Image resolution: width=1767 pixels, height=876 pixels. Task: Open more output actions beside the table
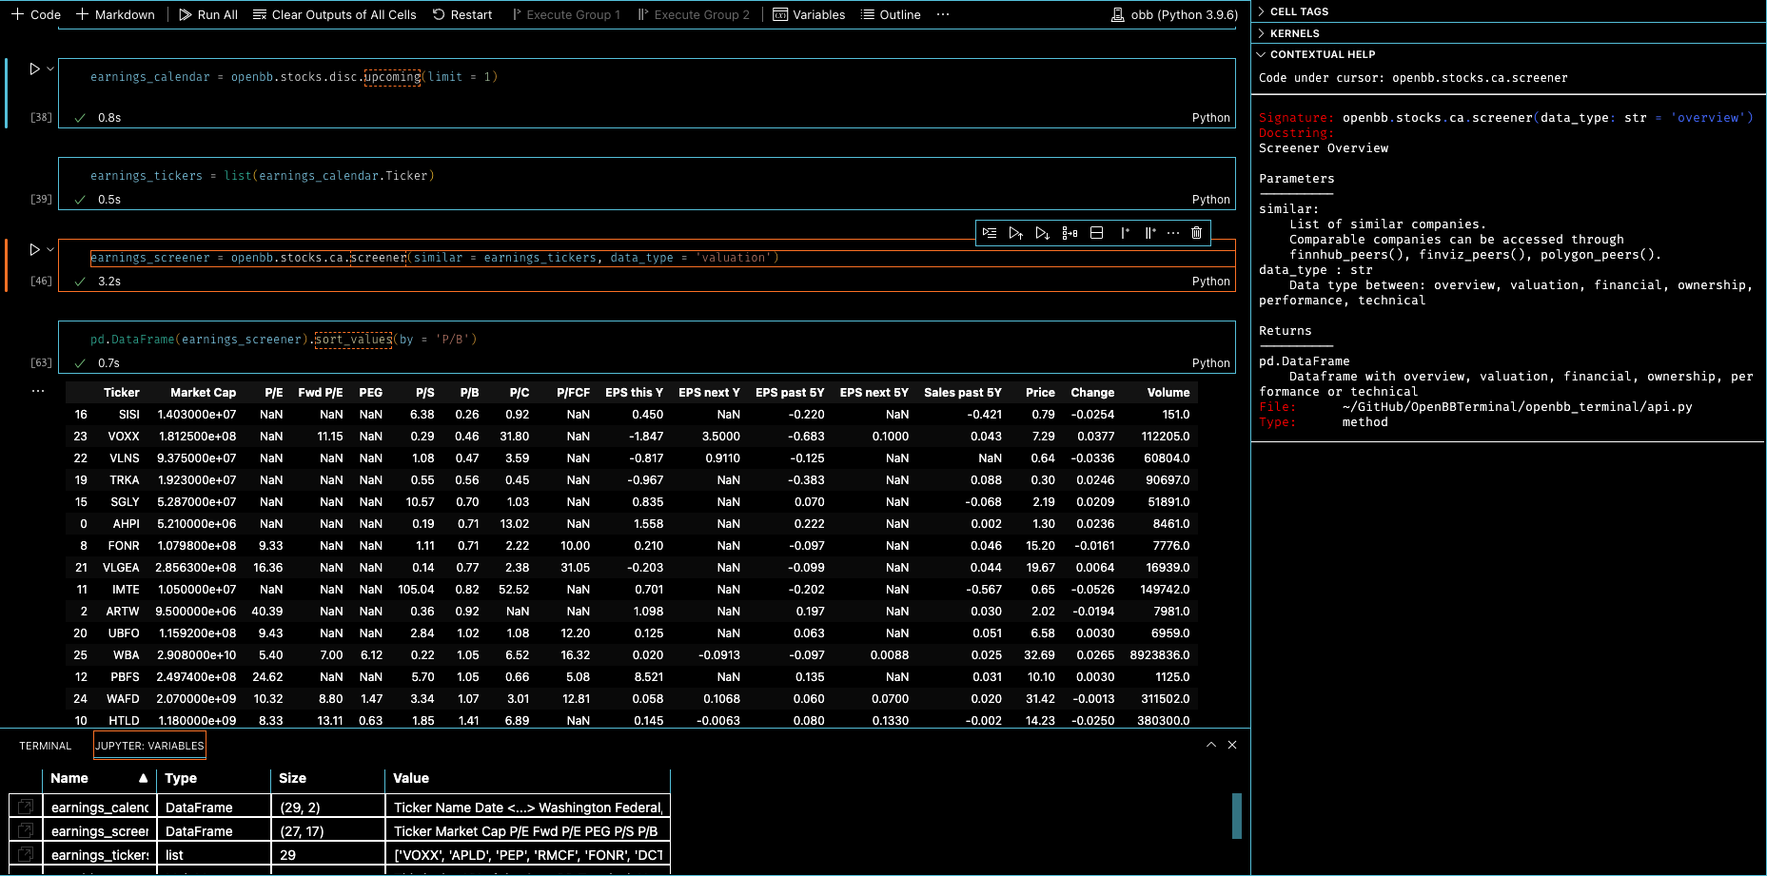(x=38, y=391)
